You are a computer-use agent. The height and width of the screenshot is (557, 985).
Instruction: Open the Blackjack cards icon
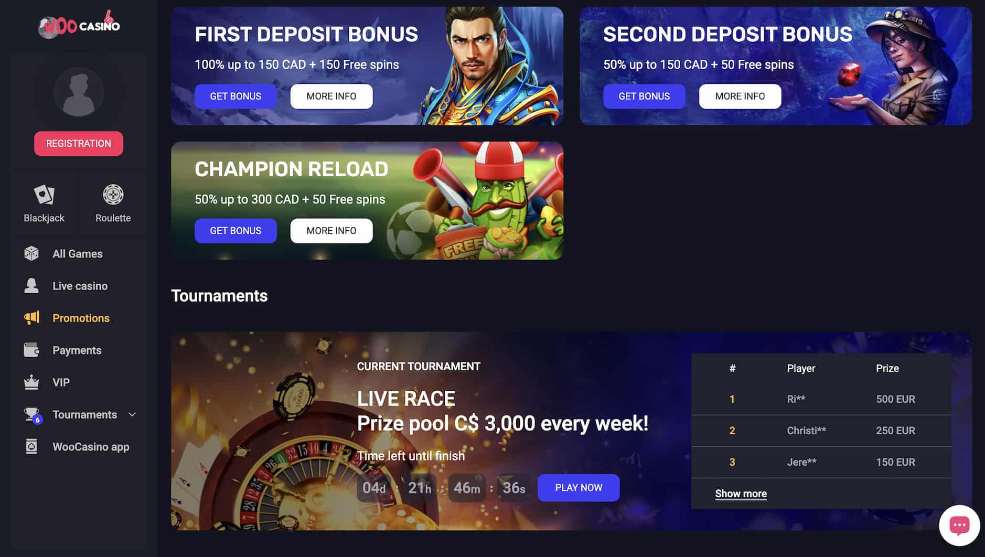pyautogui.click(x=44, y=195)
